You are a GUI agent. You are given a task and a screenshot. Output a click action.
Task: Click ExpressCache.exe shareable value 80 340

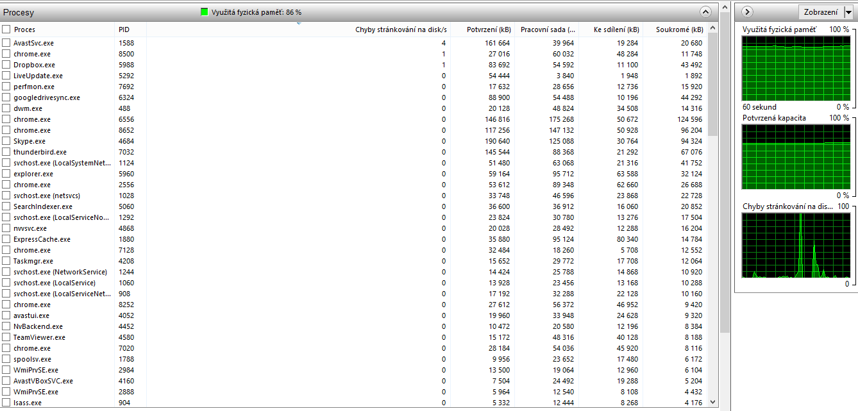coord(627,239)
